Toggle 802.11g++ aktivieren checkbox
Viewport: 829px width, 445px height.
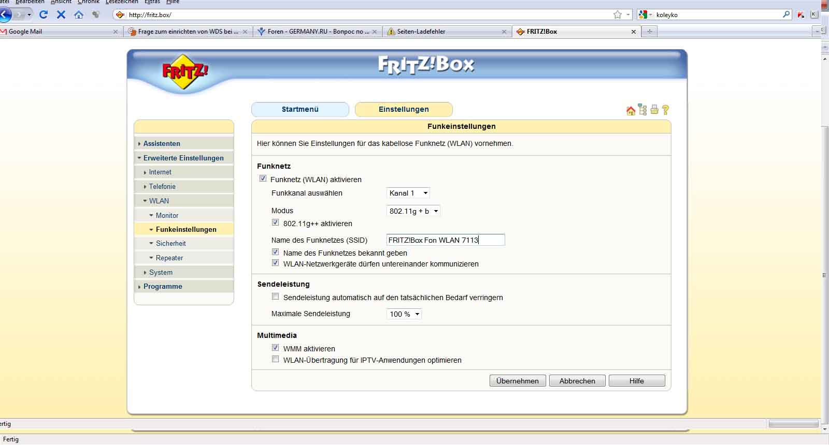tap(275, 222)
